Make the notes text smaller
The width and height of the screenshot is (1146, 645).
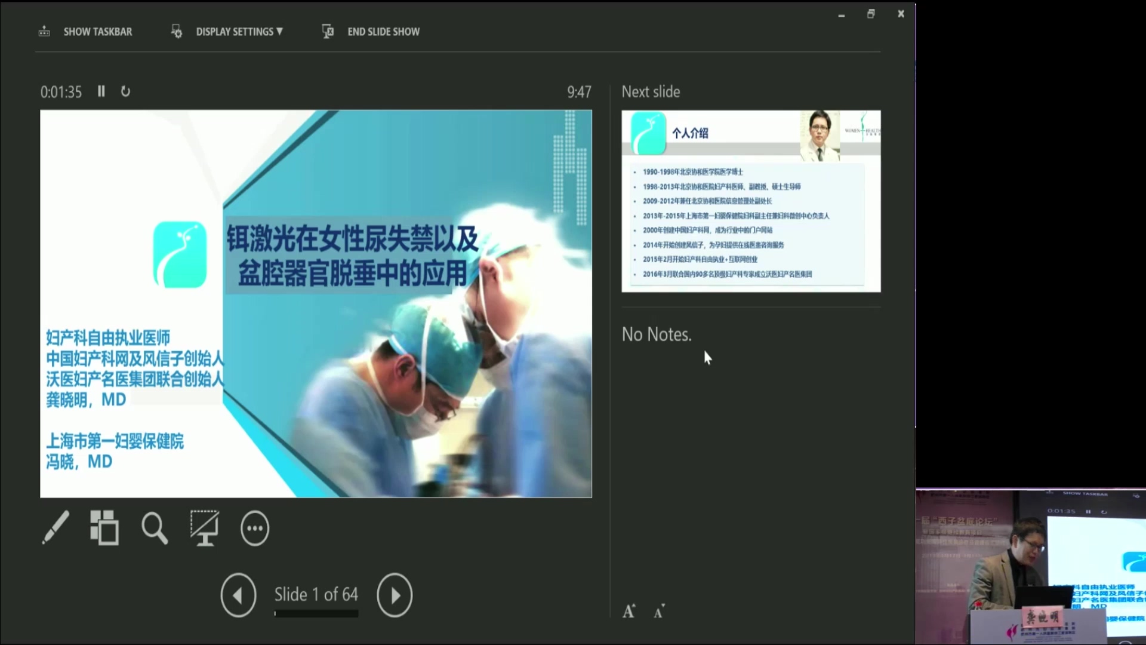click(659, 612)
